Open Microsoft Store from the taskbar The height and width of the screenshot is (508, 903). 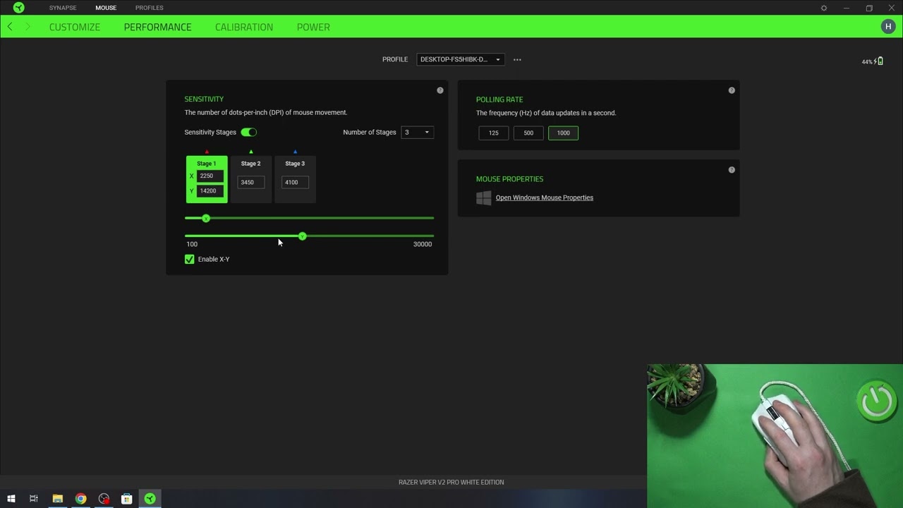127,499
